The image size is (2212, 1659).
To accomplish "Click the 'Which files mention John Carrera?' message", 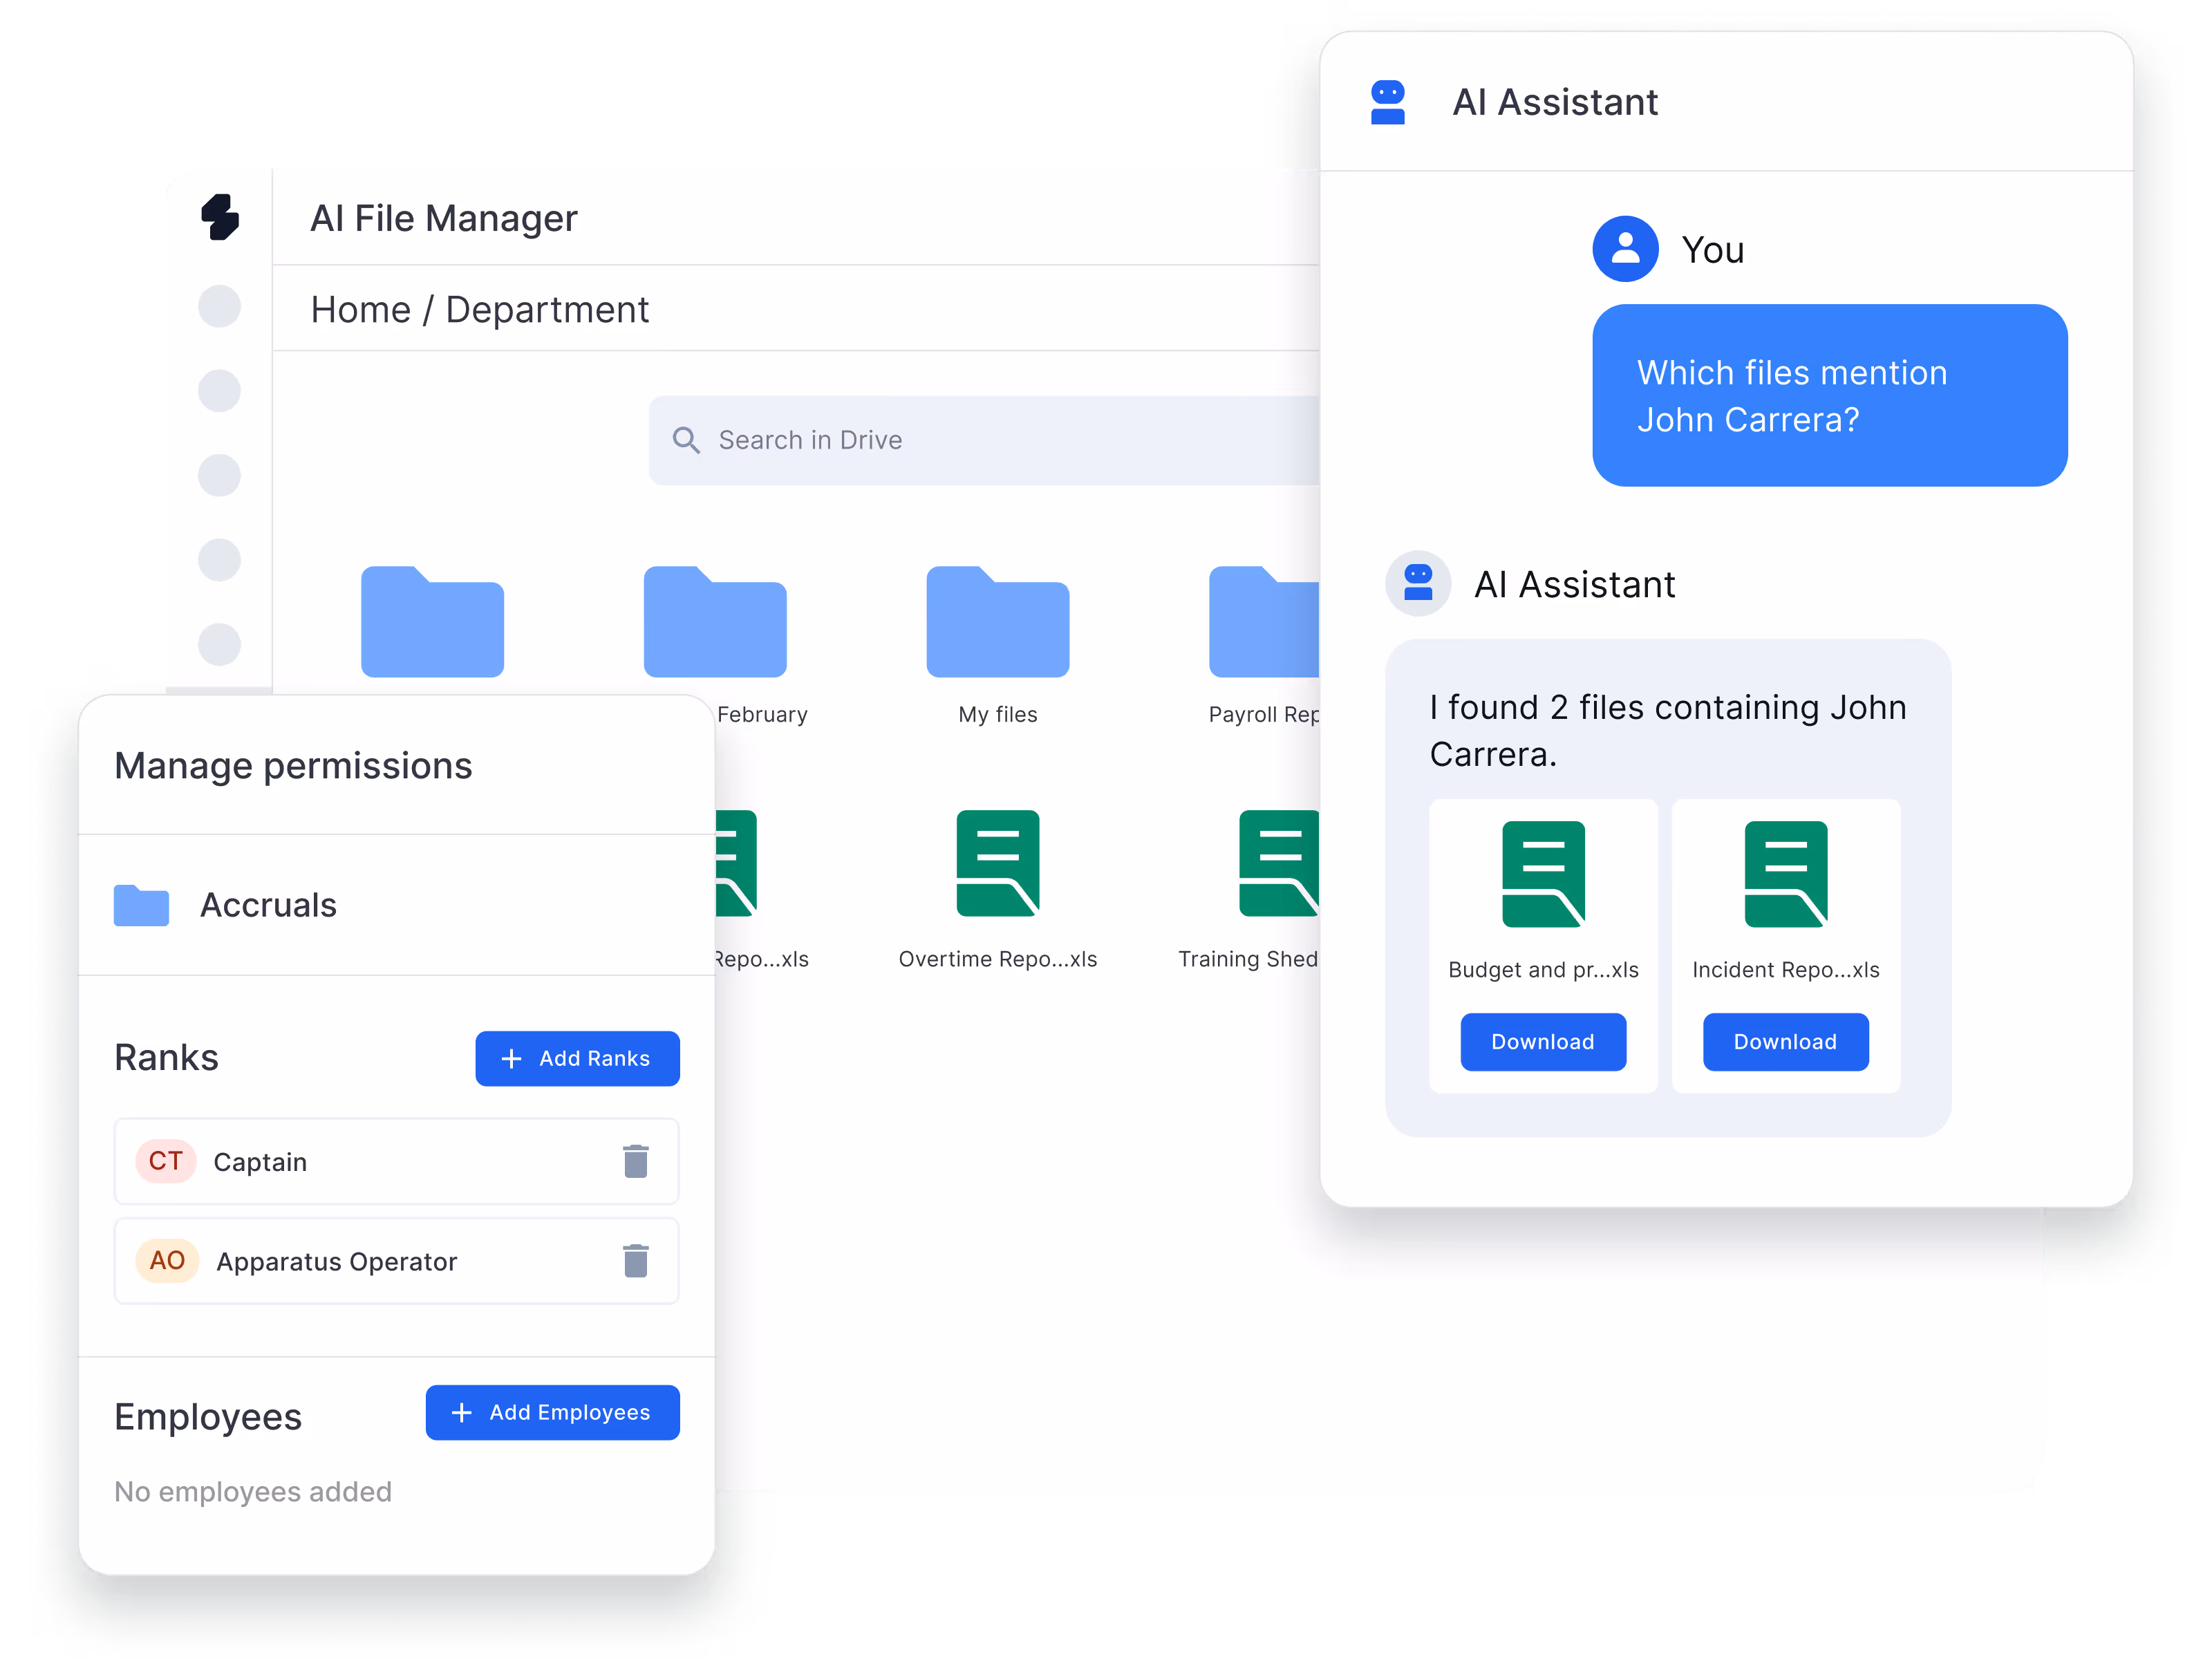I will coord(1830,395).
